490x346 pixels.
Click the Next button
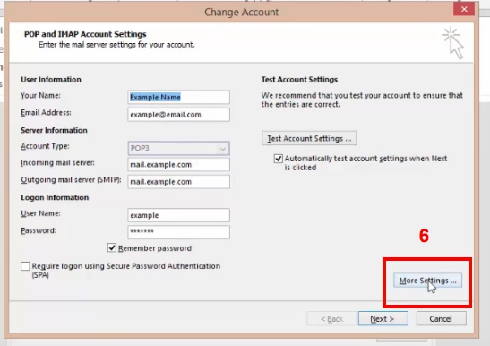383,319
